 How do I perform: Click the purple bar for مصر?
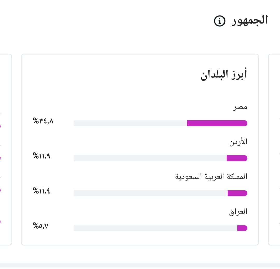click(x=217, y=123)
